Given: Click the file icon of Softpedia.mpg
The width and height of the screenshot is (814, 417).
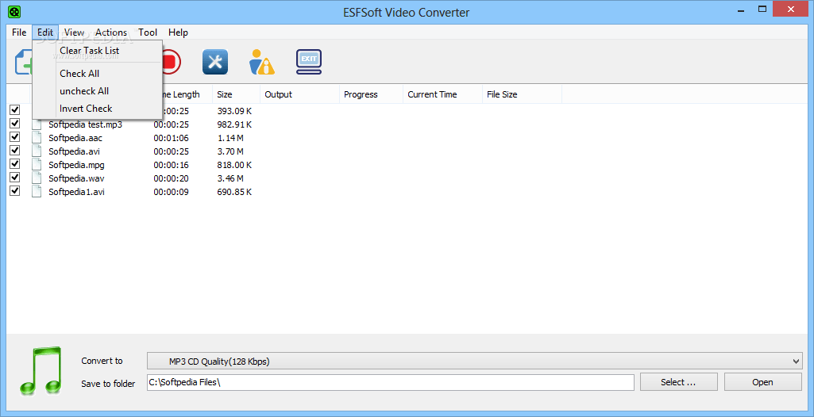Looking at the screenshot, I should coord(37,165).
